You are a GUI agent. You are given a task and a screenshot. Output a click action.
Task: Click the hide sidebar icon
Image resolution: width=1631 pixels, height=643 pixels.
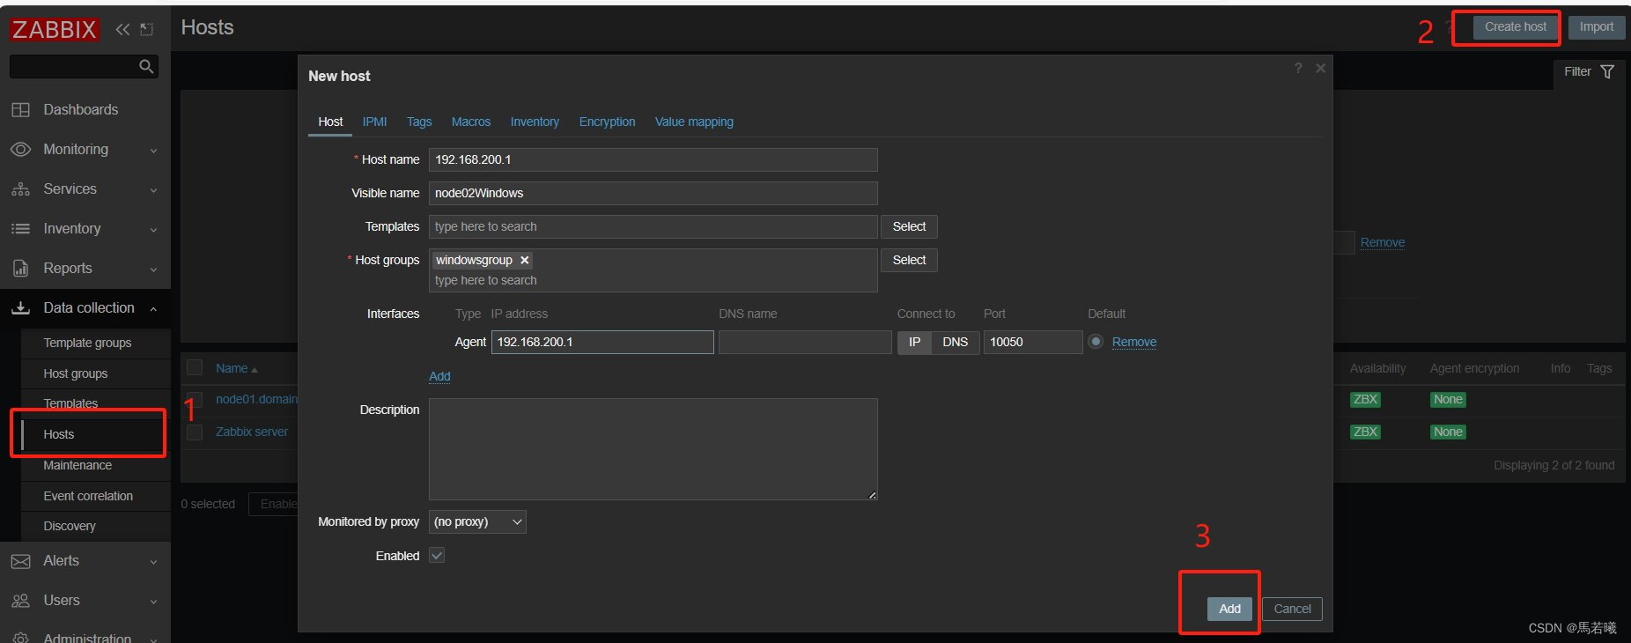[147, 29]
